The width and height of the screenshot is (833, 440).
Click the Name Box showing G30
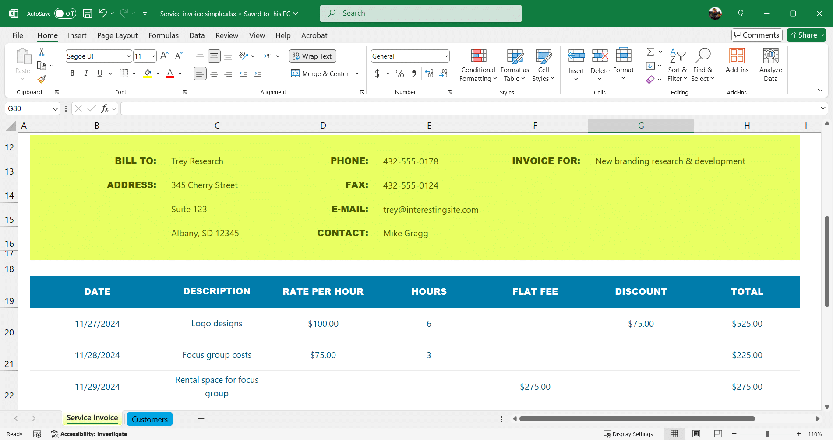coord(32,108)
